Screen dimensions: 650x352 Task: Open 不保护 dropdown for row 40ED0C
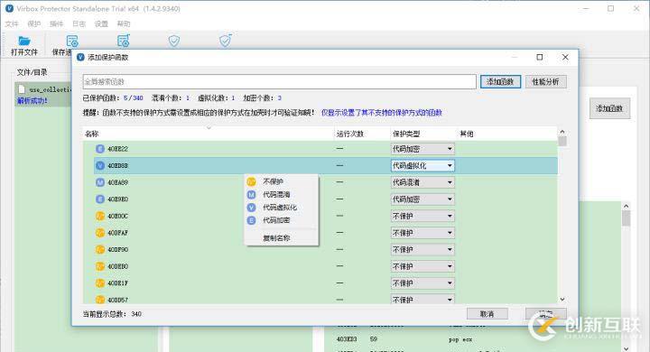422,216
